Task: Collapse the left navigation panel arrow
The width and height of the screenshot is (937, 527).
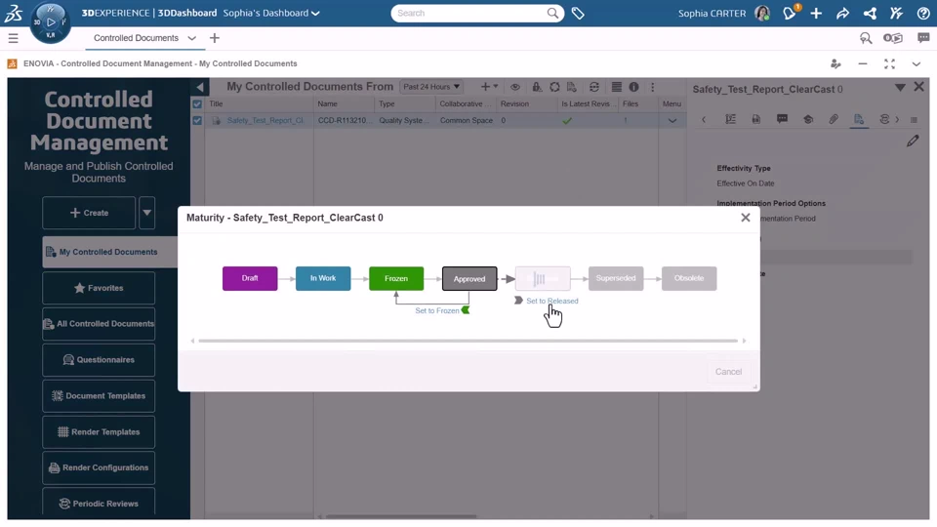Action: pyautogui.click(x=199, y=87)
